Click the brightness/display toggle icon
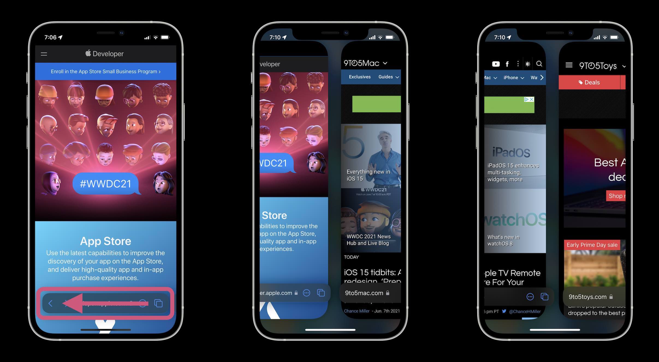Viewport: 659px width, 362px height. tap(528, 64)
